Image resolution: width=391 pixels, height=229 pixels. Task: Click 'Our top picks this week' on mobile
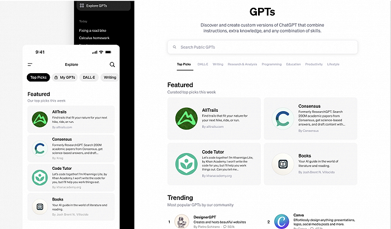click(x=46, y=101)
